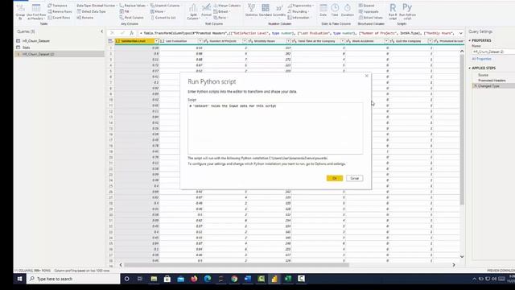Open the Move column dropdown

158,11
